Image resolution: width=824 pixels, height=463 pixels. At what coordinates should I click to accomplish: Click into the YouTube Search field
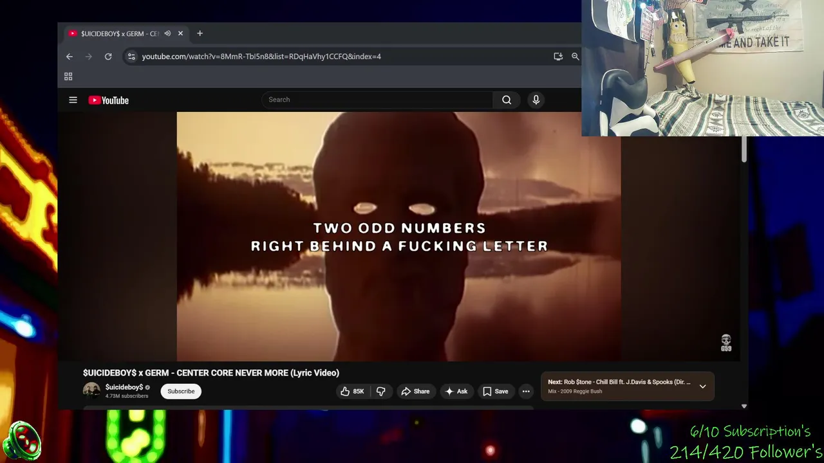(x=378, y=100)
